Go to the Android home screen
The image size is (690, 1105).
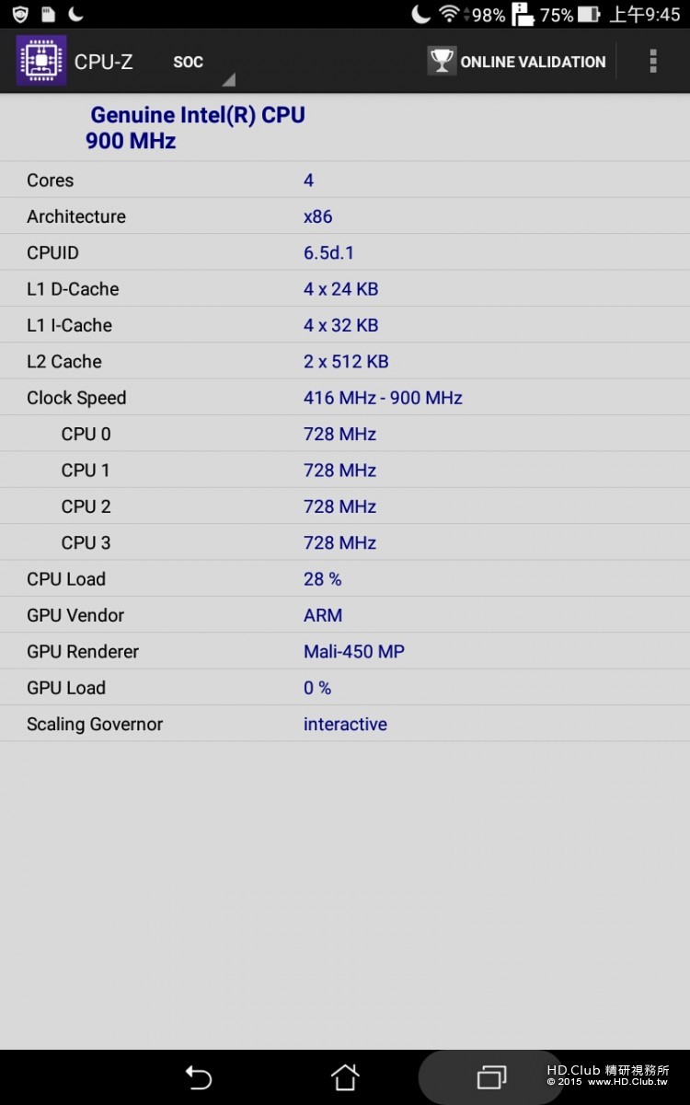[x=345, y=1076]
